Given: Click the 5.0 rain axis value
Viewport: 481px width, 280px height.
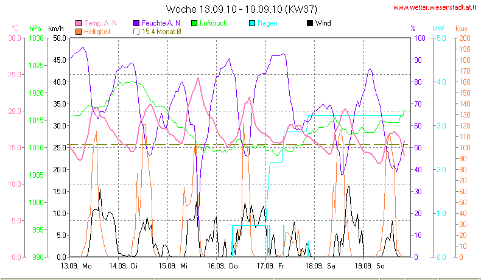Looking at the screenshot, I should (x=441, y=38).
